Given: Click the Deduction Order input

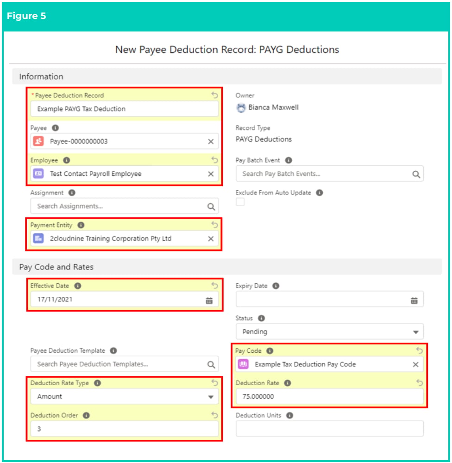Looking at the screenshot, I should 125,429.
